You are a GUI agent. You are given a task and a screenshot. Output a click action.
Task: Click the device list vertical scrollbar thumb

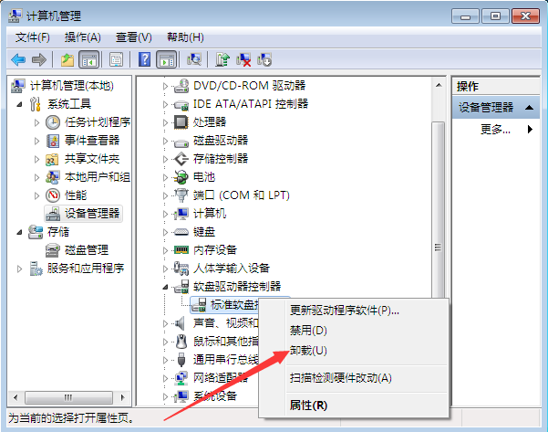[438, 210]
